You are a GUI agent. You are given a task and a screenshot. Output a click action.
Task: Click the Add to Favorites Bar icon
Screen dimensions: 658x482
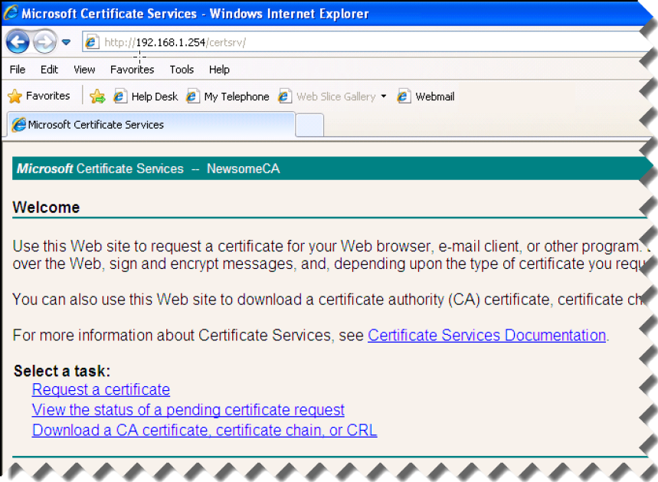coord(97,96)
